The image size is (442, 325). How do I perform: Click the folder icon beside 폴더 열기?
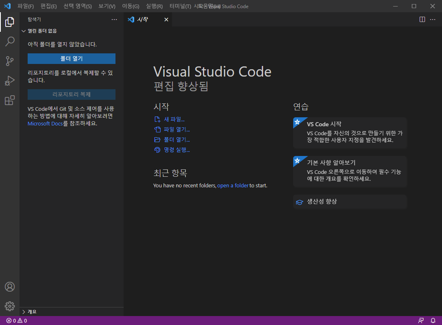(157, 140)
